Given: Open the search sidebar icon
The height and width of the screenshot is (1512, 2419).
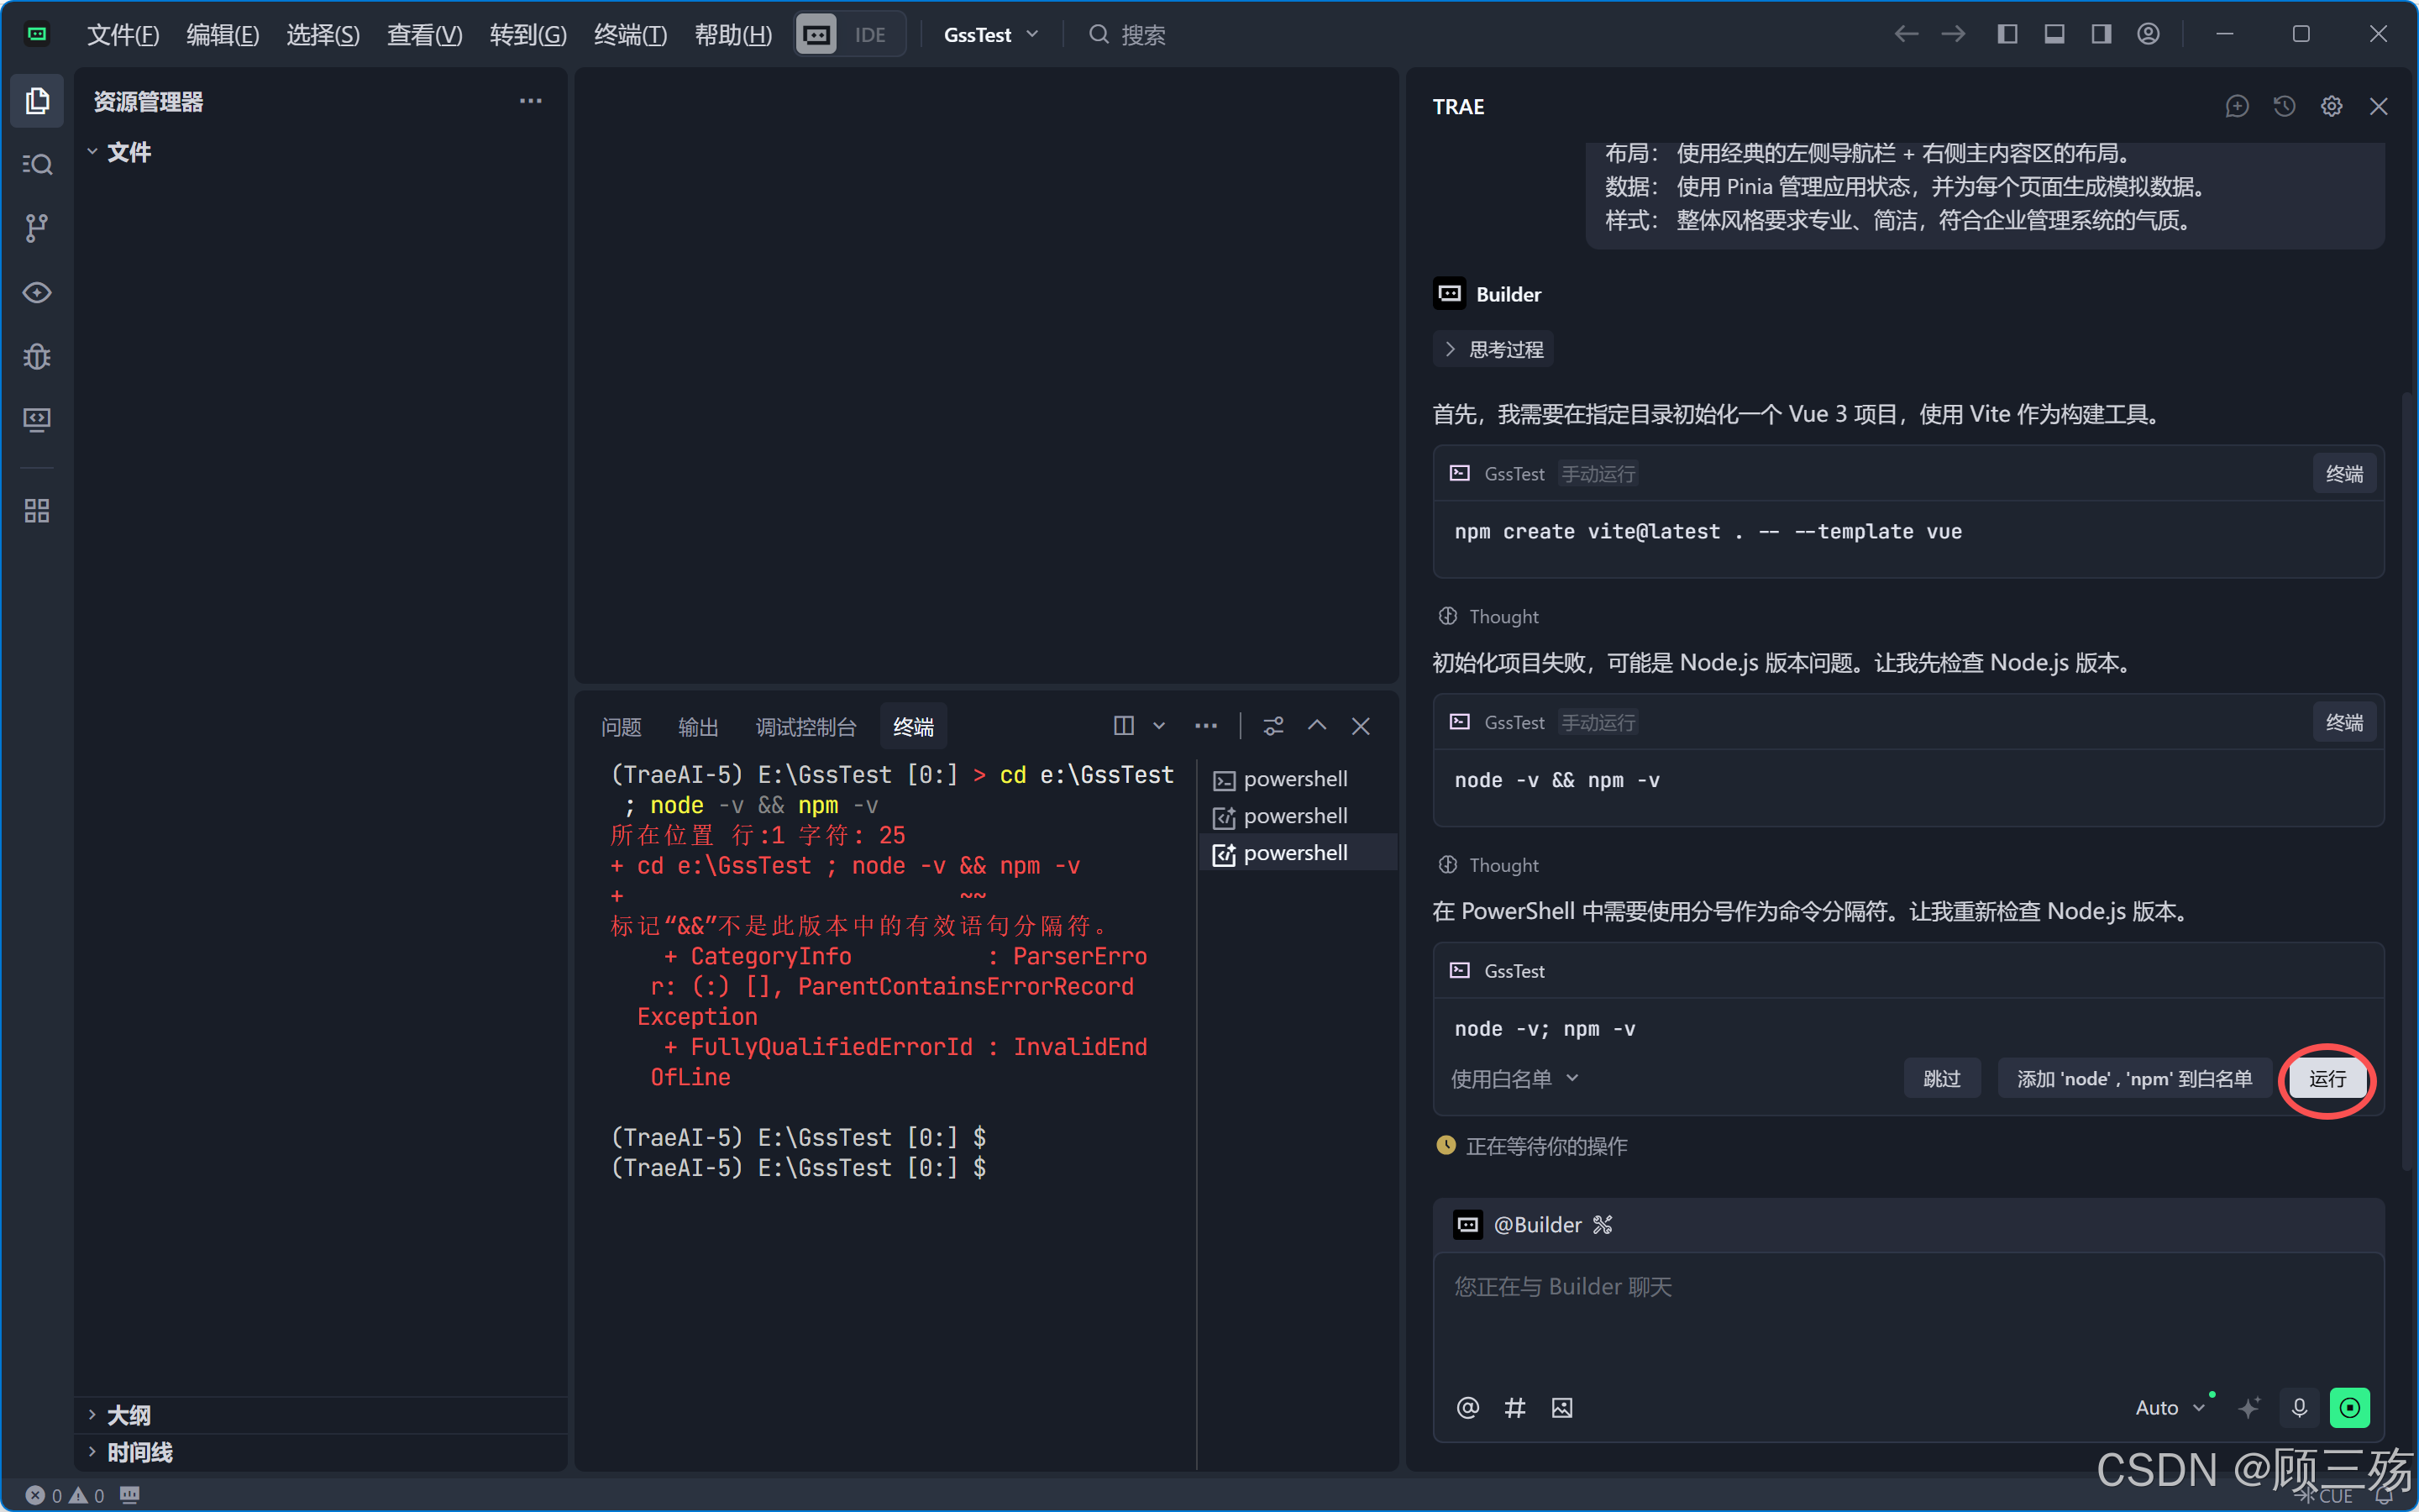Looking at the screenshot, I should tap(37, 164).
